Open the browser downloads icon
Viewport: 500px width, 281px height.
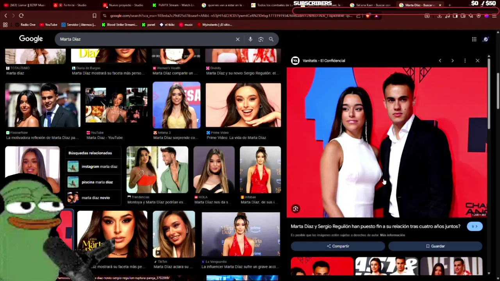tap(439, 16)
